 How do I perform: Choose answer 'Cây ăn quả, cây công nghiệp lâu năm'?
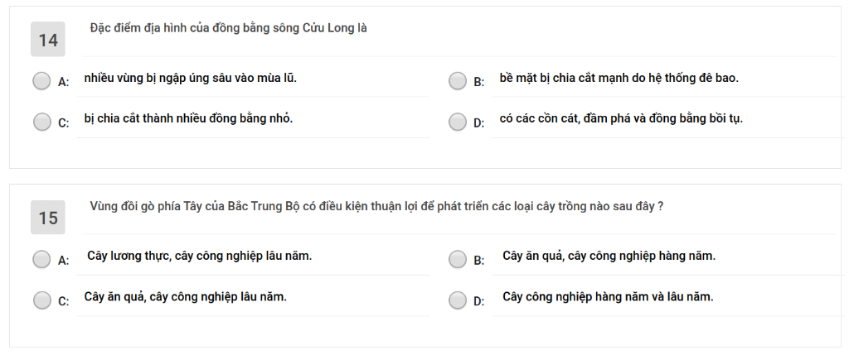(x=185, y=297)
